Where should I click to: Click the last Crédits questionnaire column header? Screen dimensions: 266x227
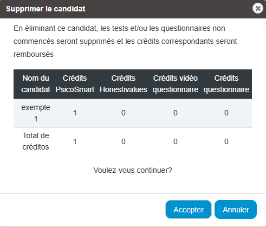pyautogui.click(x=226, y=84)
